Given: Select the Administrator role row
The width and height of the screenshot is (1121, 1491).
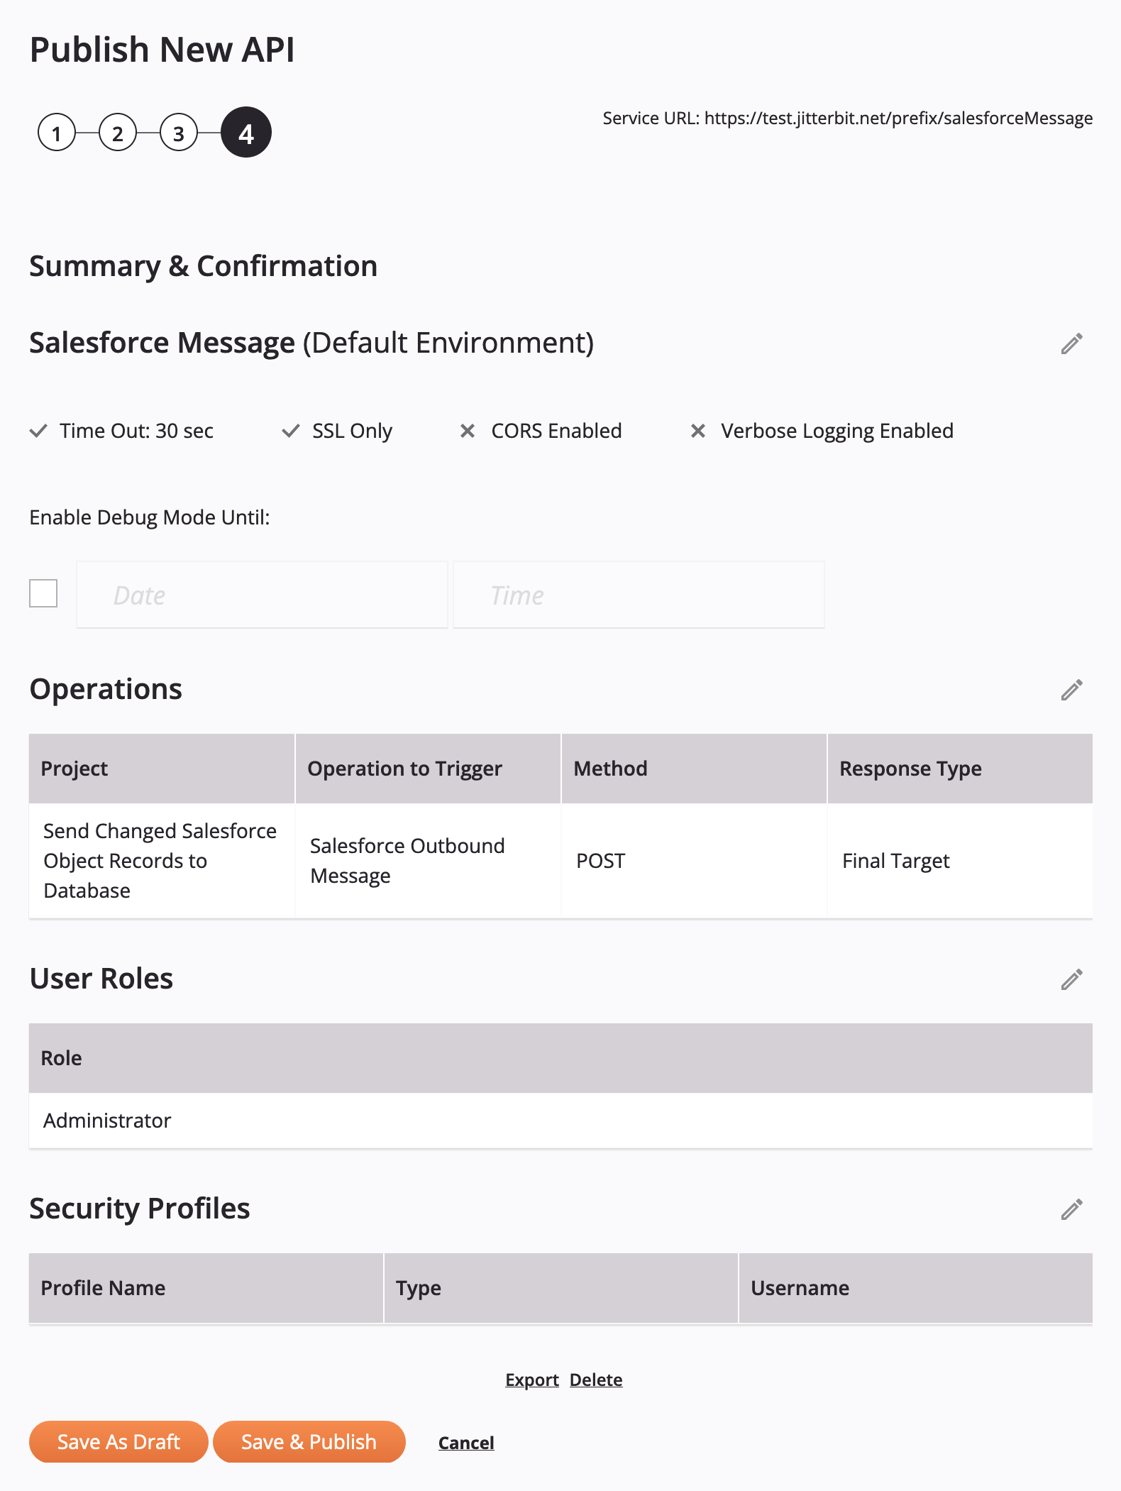Looking at the screenshot, I should pos(560,1121).
